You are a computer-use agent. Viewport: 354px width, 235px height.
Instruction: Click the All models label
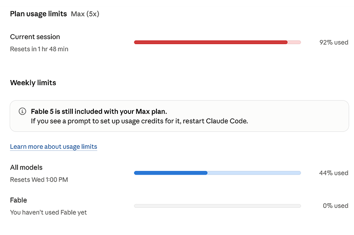[26, 167]
